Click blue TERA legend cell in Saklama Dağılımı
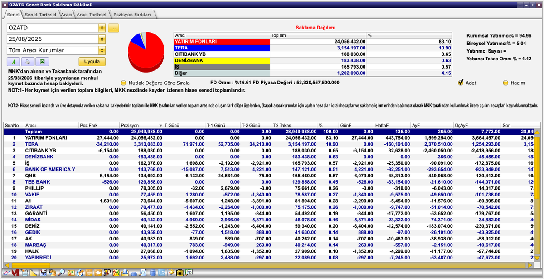 (222, 48)
